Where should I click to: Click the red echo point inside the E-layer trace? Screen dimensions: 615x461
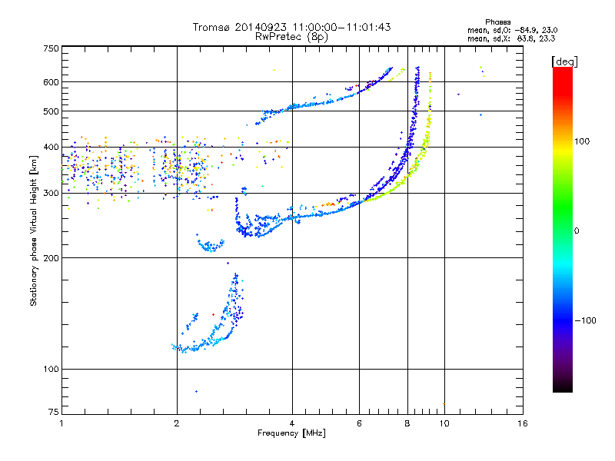[214, 315]
